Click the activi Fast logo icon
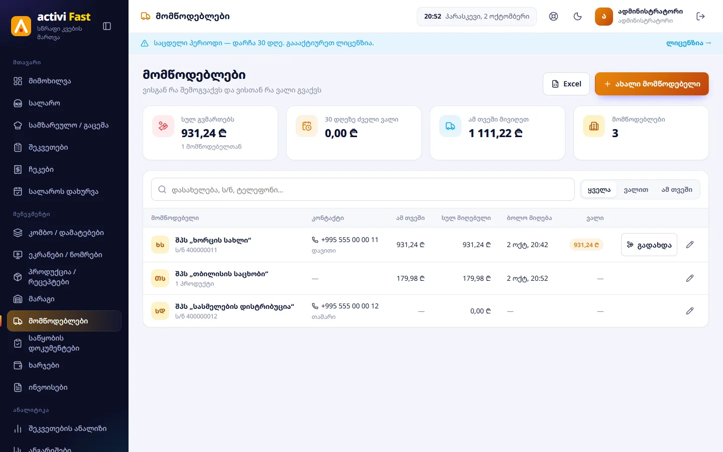This screenshot has width=723, height=452. click(21, 26)
